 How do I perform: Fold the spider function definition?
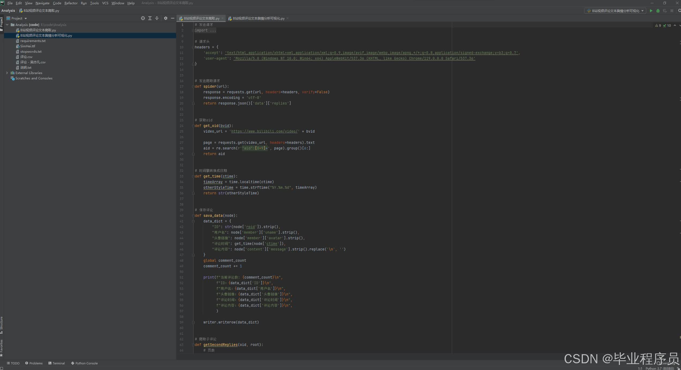(x=193, y=87)
